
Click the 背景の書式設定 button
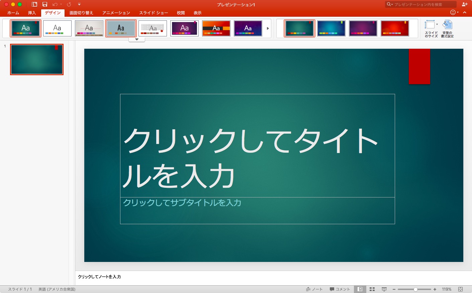click(x=447, y=29)
